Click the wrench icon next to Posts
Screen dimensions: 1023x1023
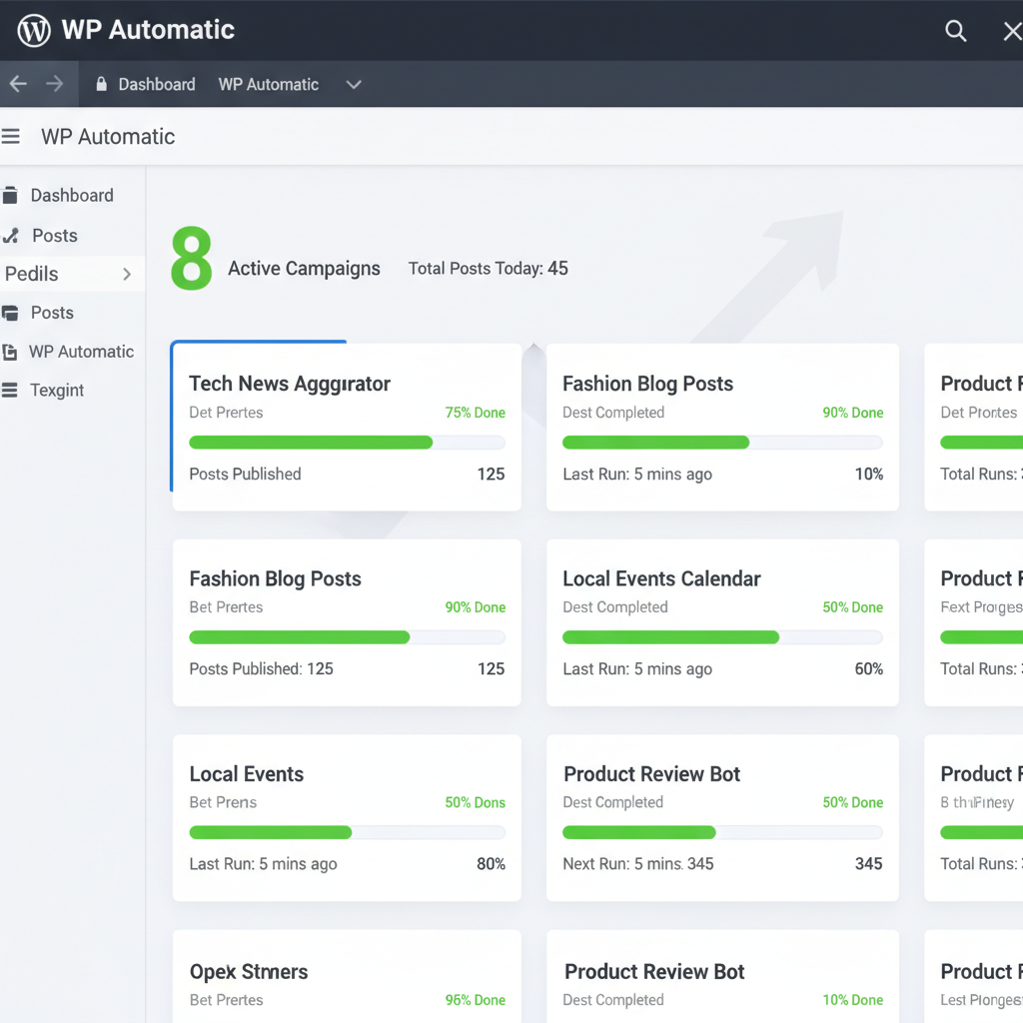tap(10, 235)
